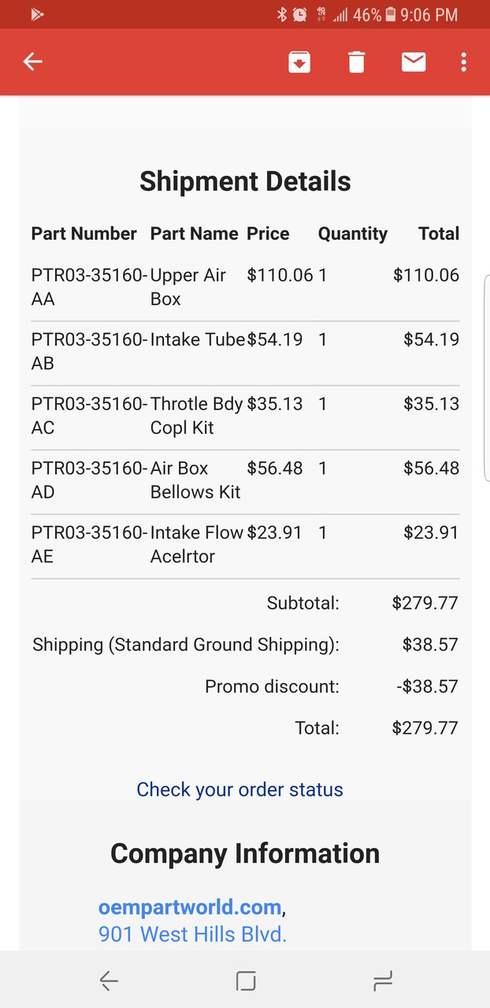Tap Play Store notification icon
The height and width of the screenshot is (1008, 490).
pyautogui.click(x=37, y=14)
